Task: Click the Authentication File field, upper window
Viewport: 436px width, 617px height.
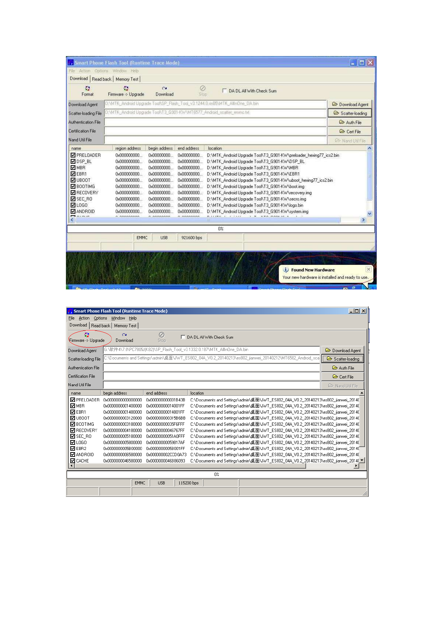Action: (215, 122)
